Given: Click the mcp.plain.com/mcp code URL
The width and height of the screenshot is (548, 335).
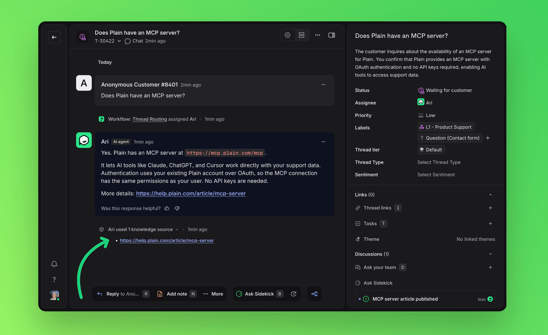Looking at the screenshot, I should (225, 153).
